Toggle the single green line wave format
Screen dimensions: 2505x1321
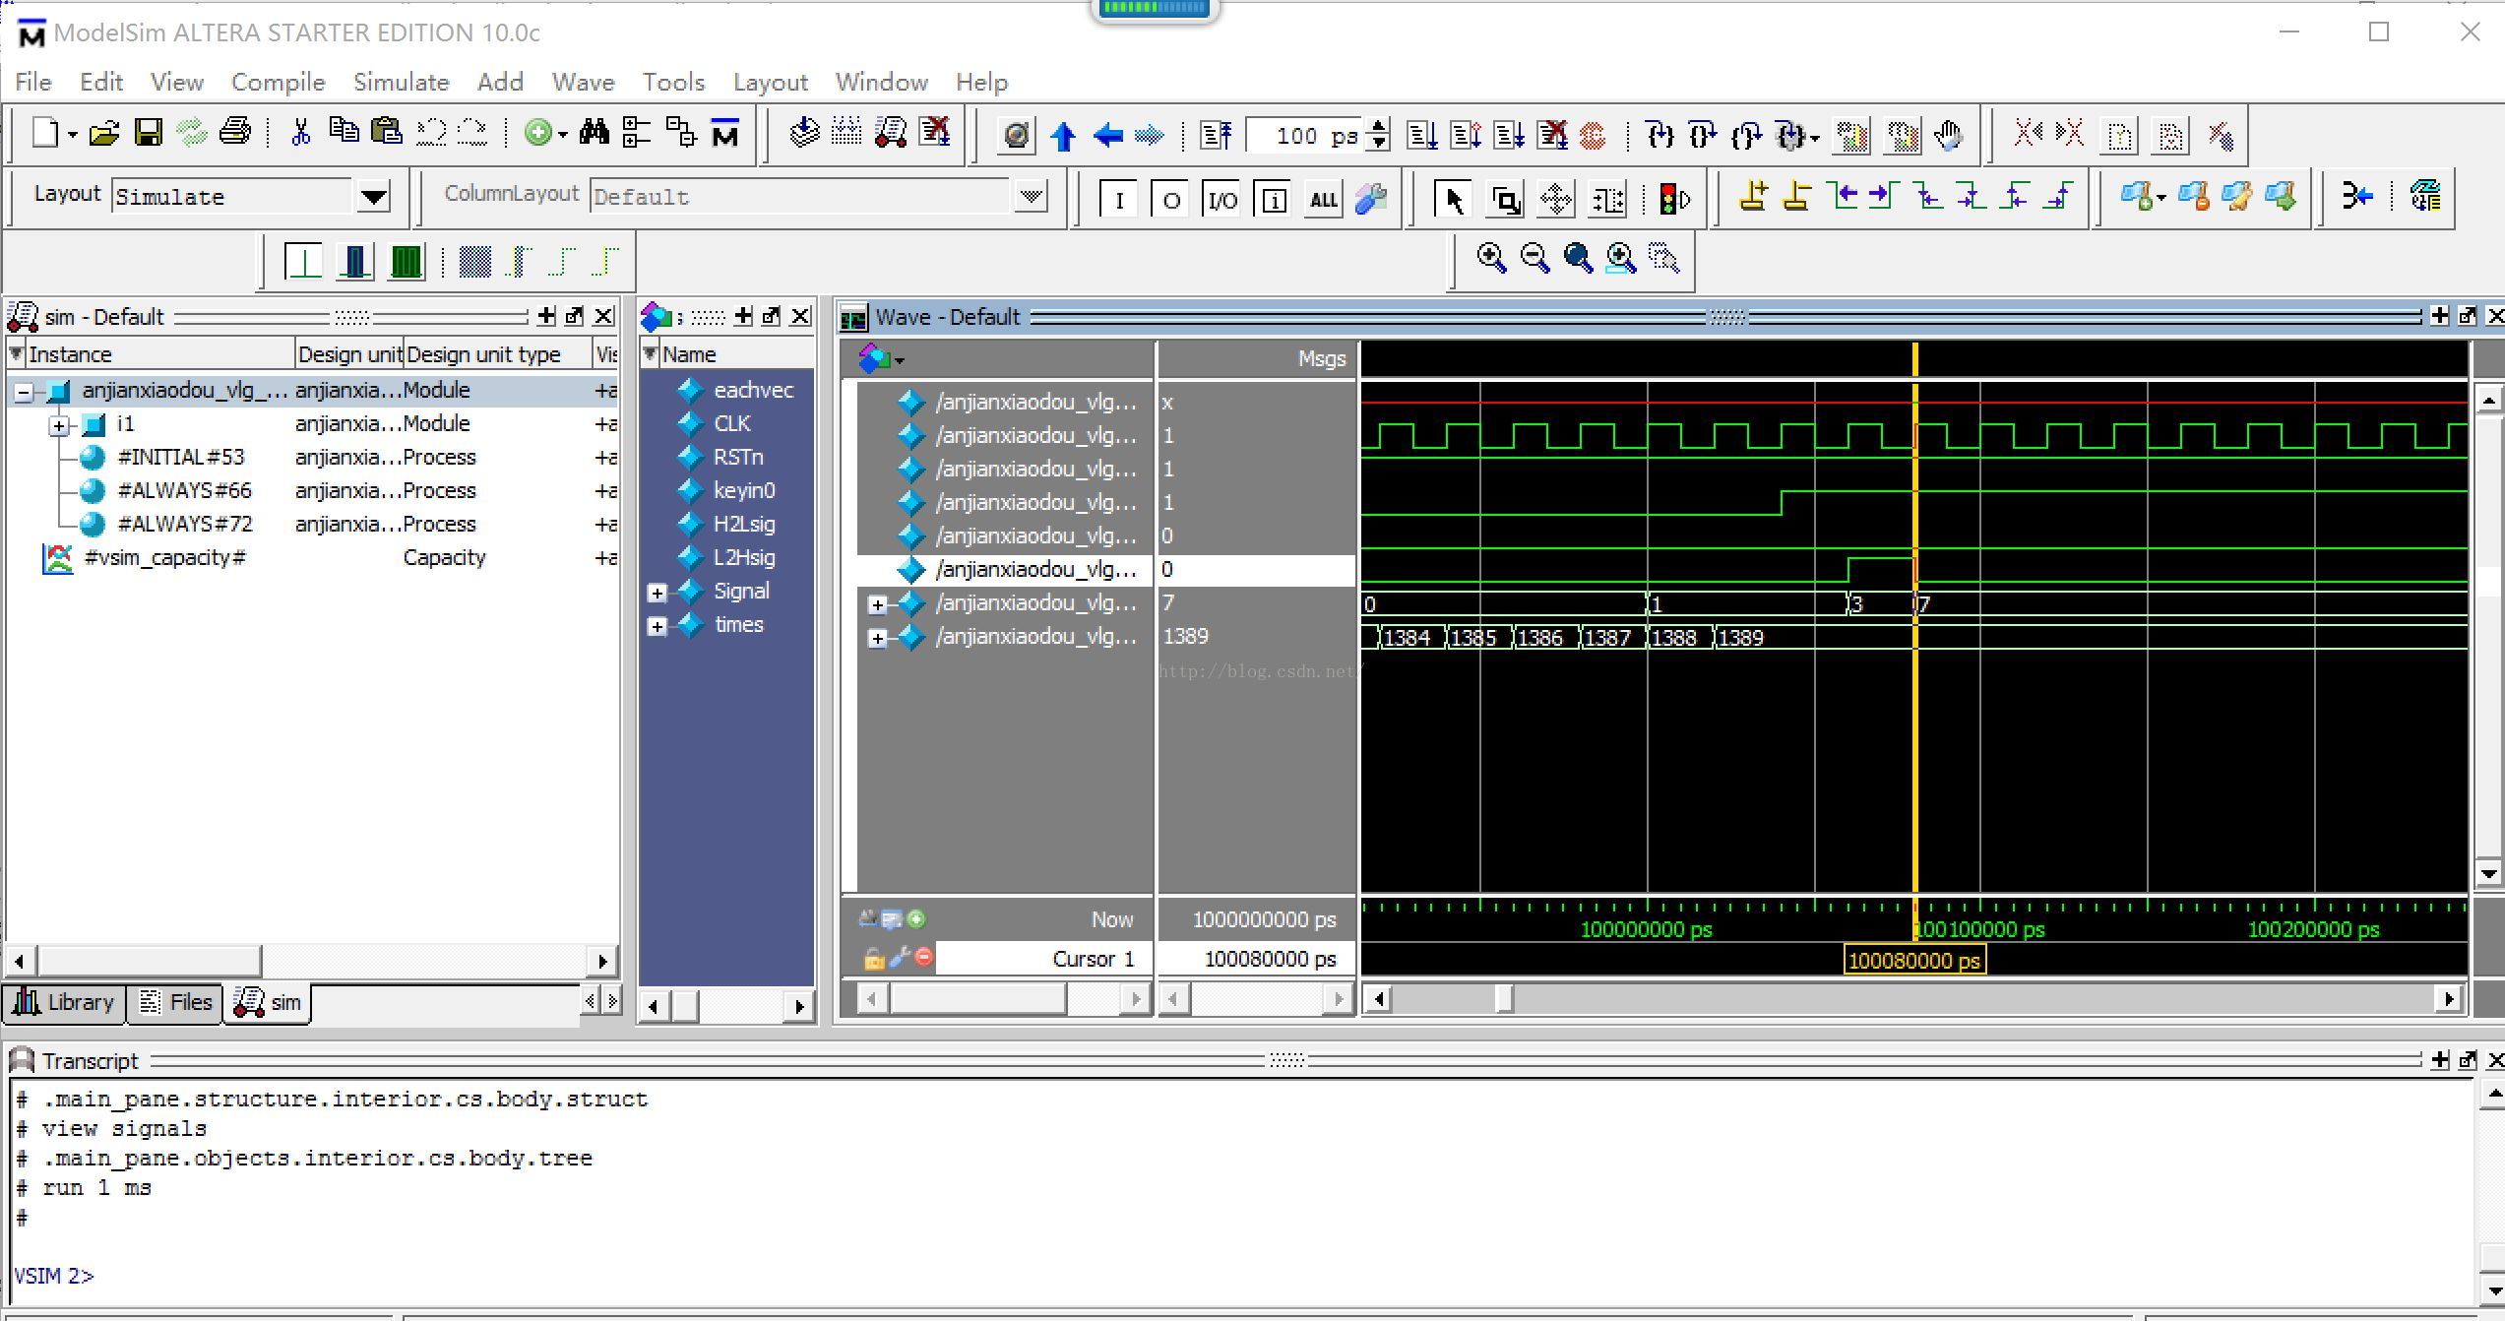coord(303,262)
